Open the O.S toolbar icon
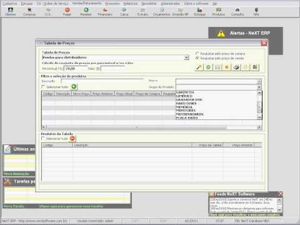 coord(47,12)
